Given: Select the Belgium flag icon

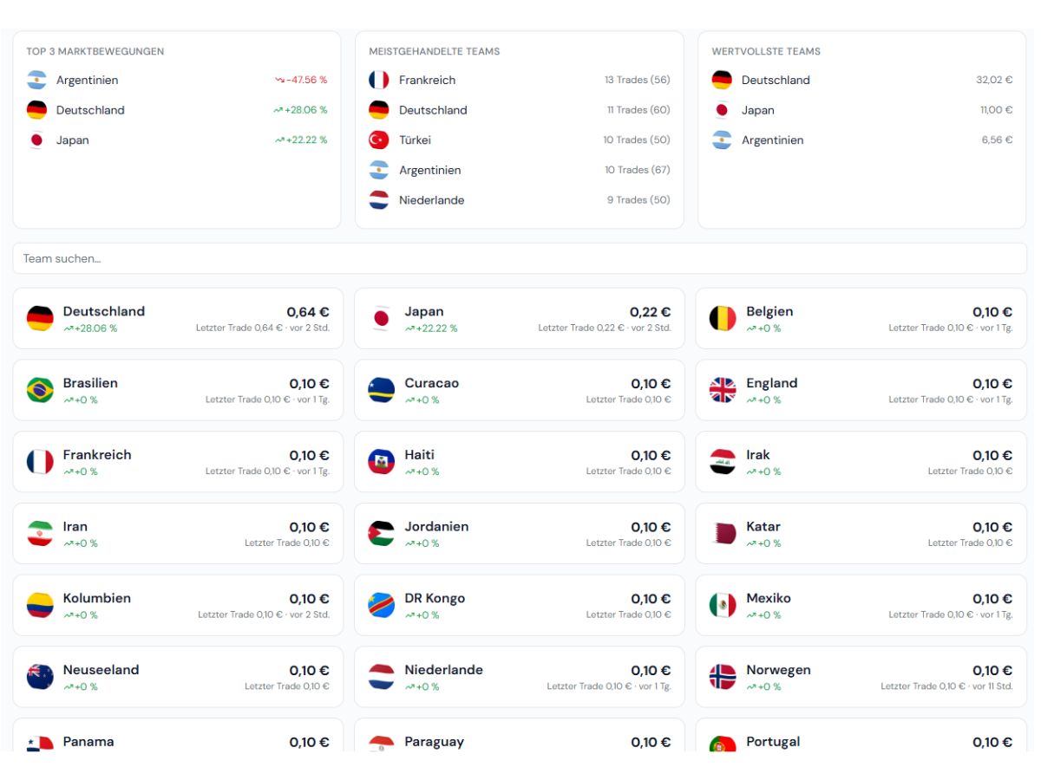Looking at the screenshot, I should [x=723, y=318].
